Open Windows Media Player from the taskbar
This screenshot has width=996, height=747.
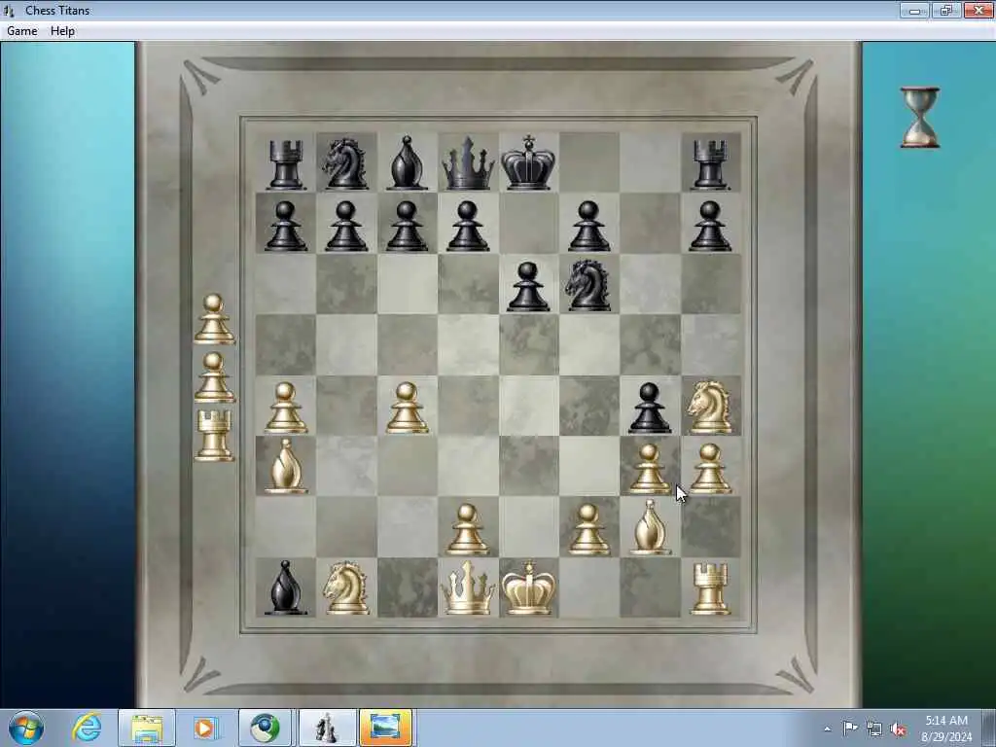204,728
